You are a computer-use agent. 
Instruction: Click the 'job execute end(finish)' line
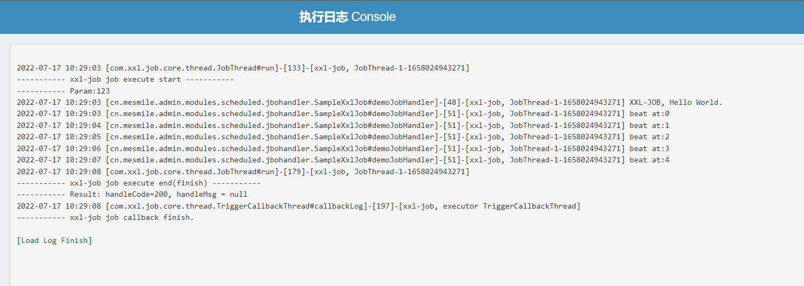pyautogui.click(x=139, y=183)
